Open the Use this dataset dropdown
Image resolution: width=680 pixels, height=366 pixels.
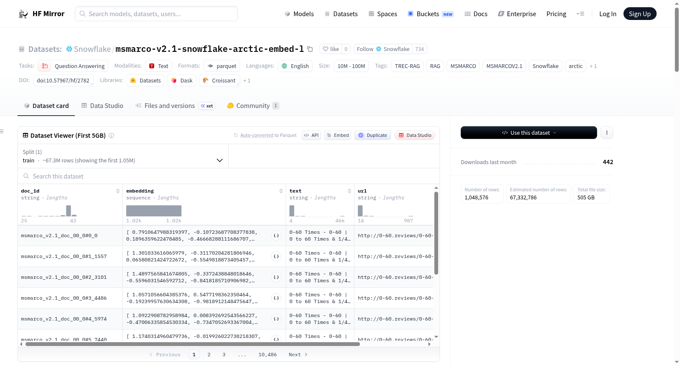[x=529, y=133]
